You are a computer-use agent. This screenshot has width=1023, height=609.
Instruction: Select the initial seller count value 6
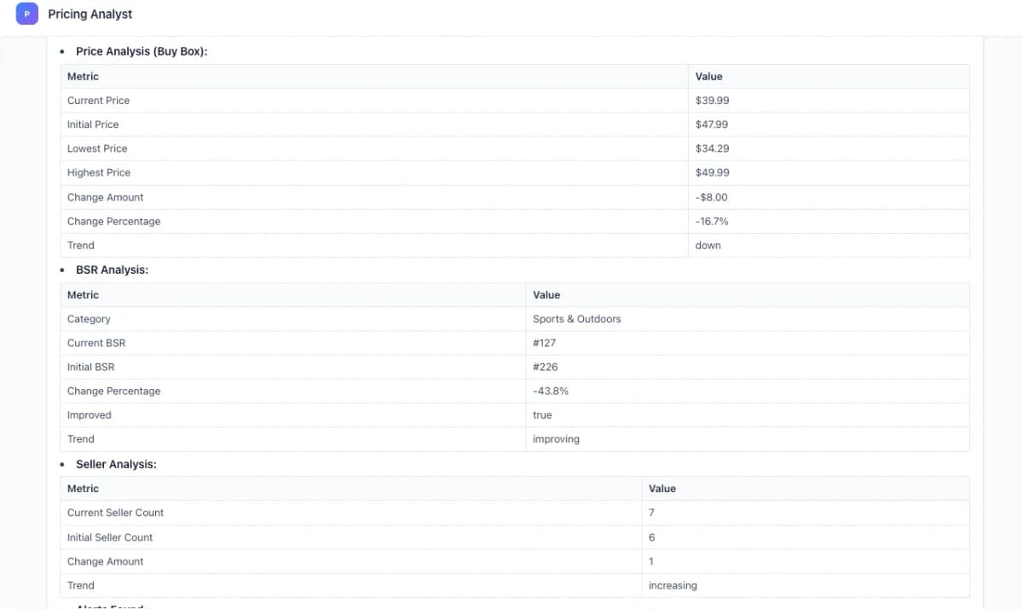(x=651, y=537)
